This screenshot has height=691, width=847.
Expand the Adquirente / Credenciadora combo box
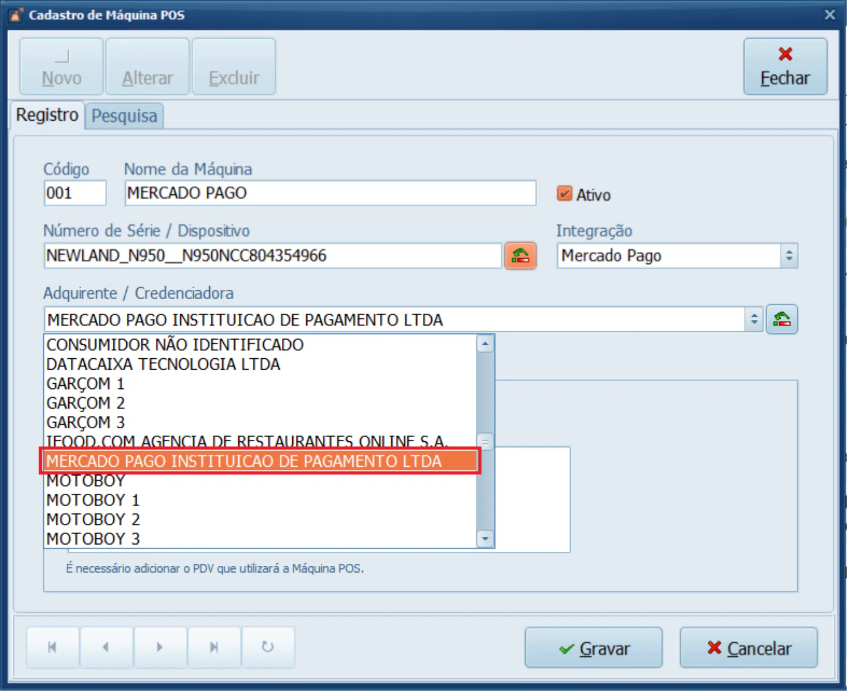coord(754,320)
